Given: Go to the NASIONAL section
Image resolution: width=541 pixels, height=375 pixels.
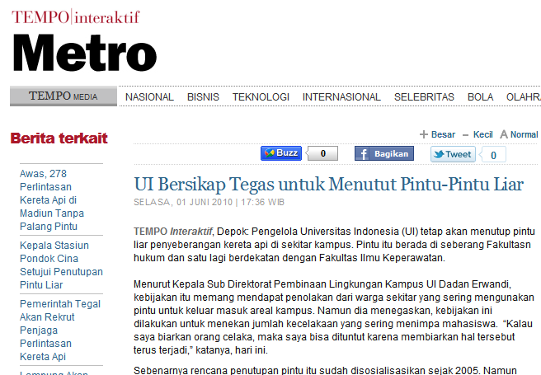Looking at the screenshot, I should (149, 97).
